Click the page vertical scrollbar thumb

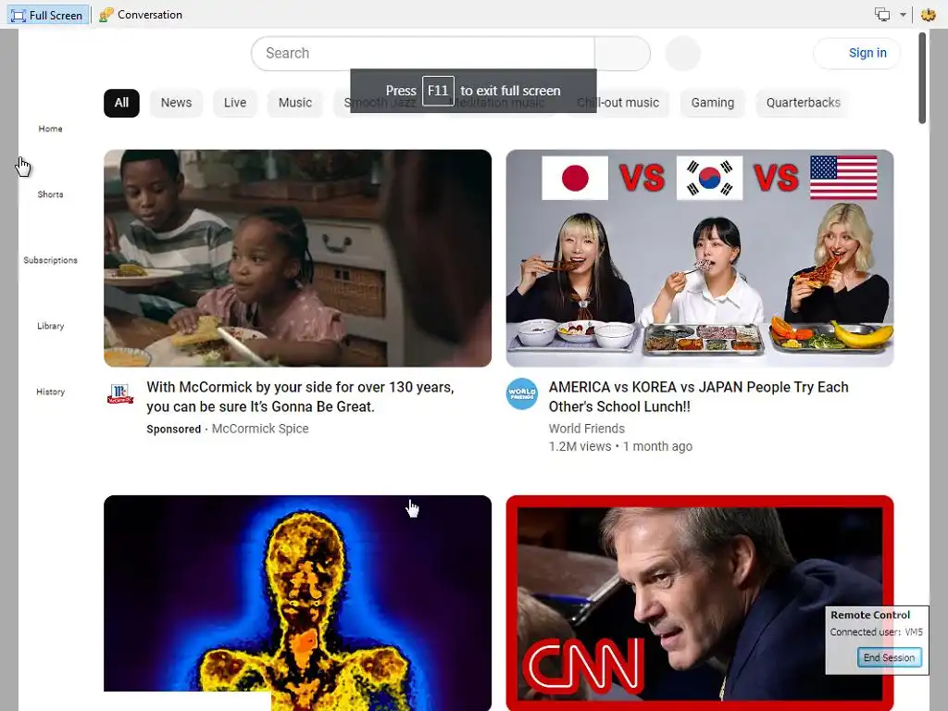click(x=922, y=78)
